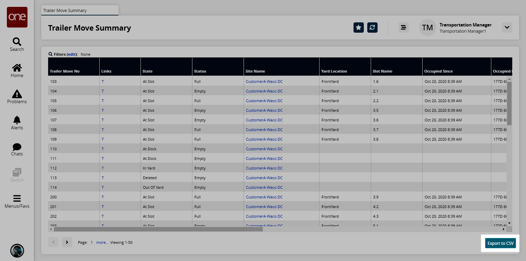Click the Links column header
The width and height of the screenshot is (526, 261).
120,67
